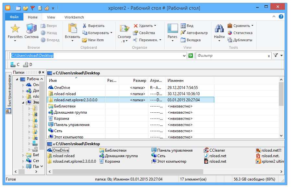This screenshot has width=295, height=189.
Task: Open the Быстрые вырезки side tab
Action: coord(9,93)
